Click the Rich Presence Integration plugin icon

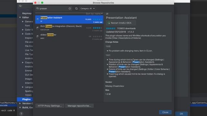[x=38, y=28]
